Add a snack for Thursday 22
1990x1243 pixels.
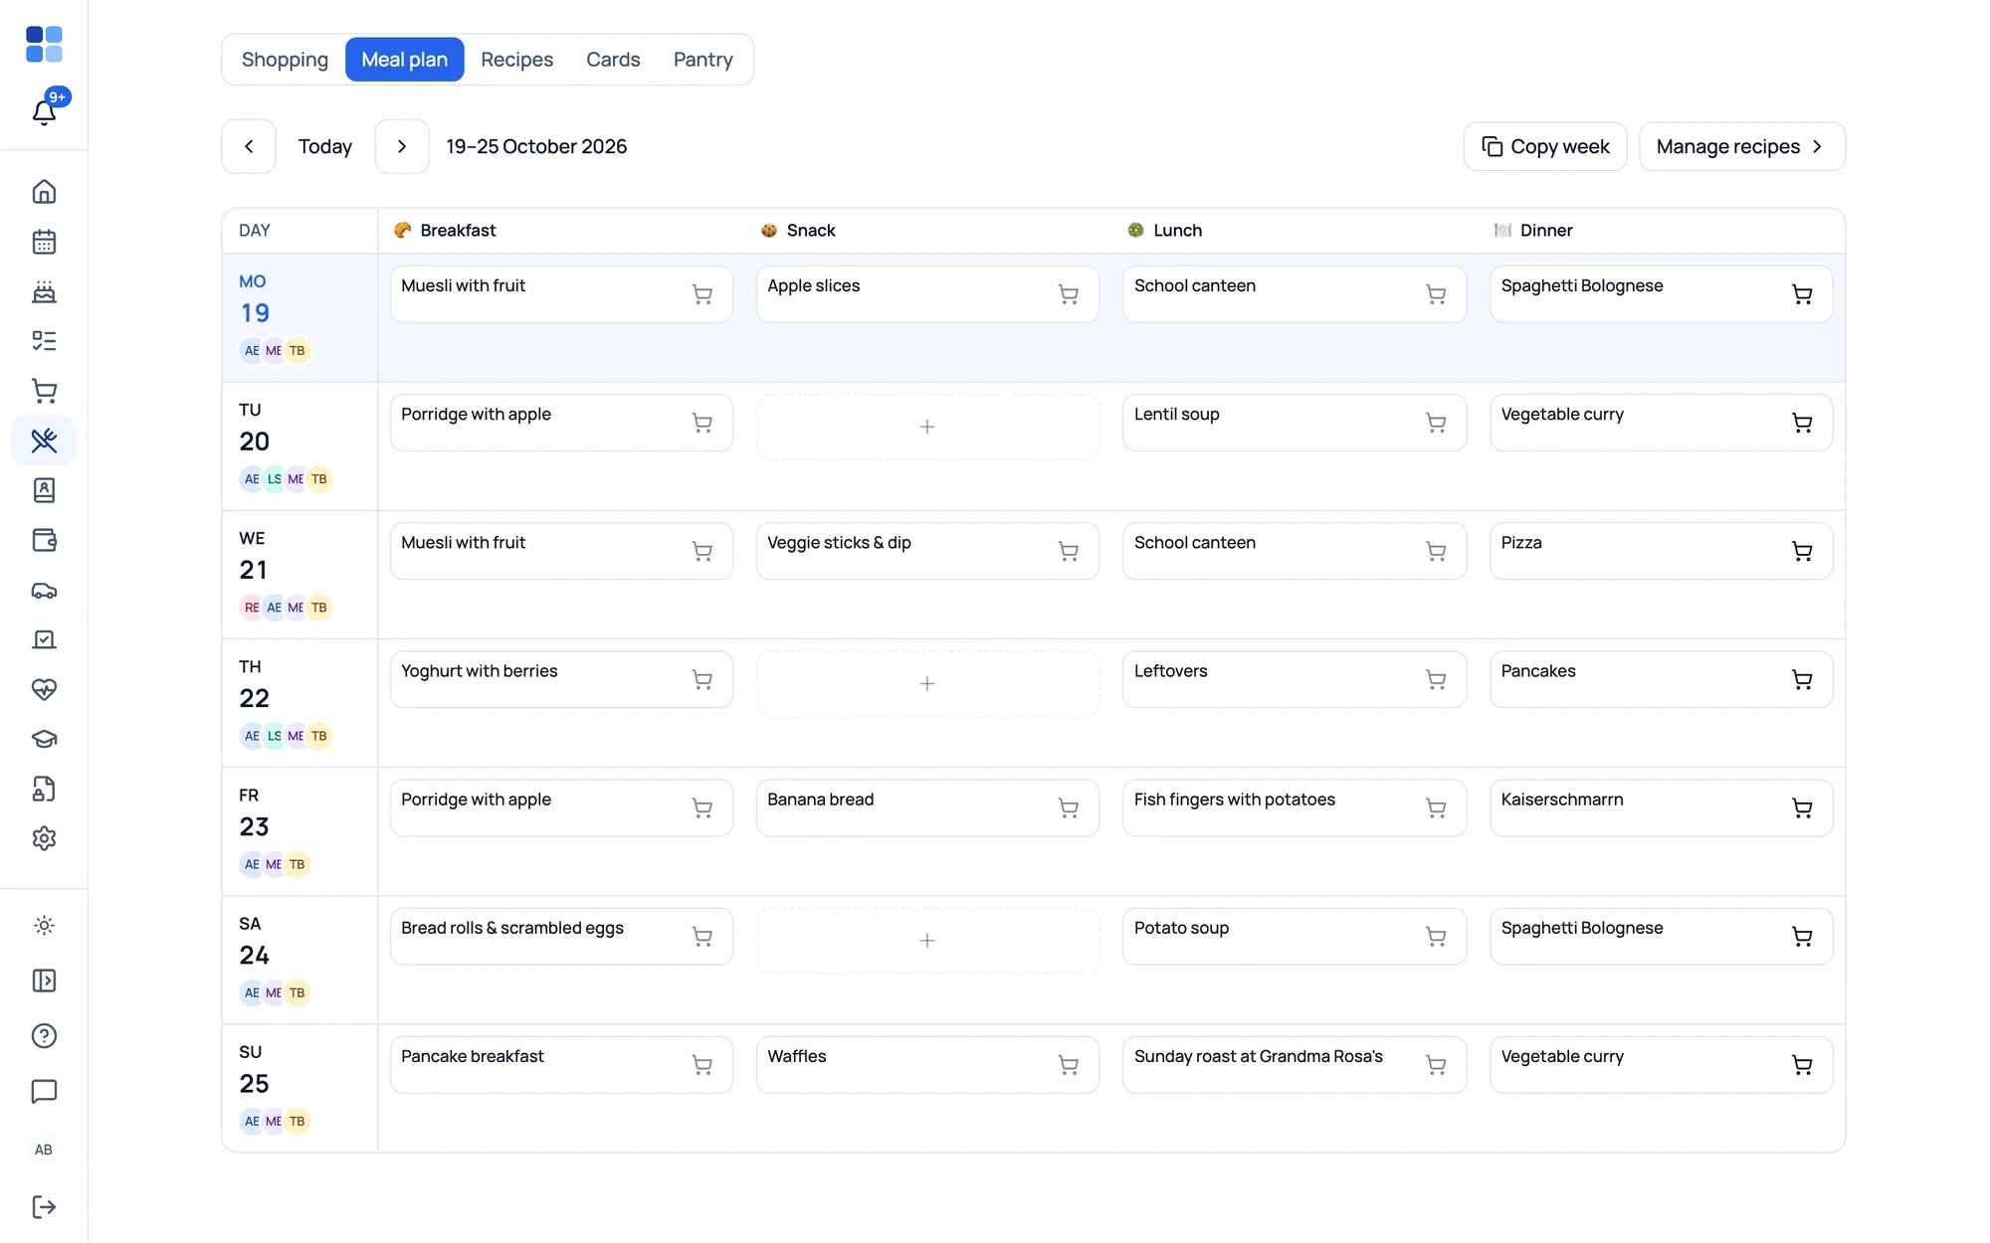pos(927,683)
